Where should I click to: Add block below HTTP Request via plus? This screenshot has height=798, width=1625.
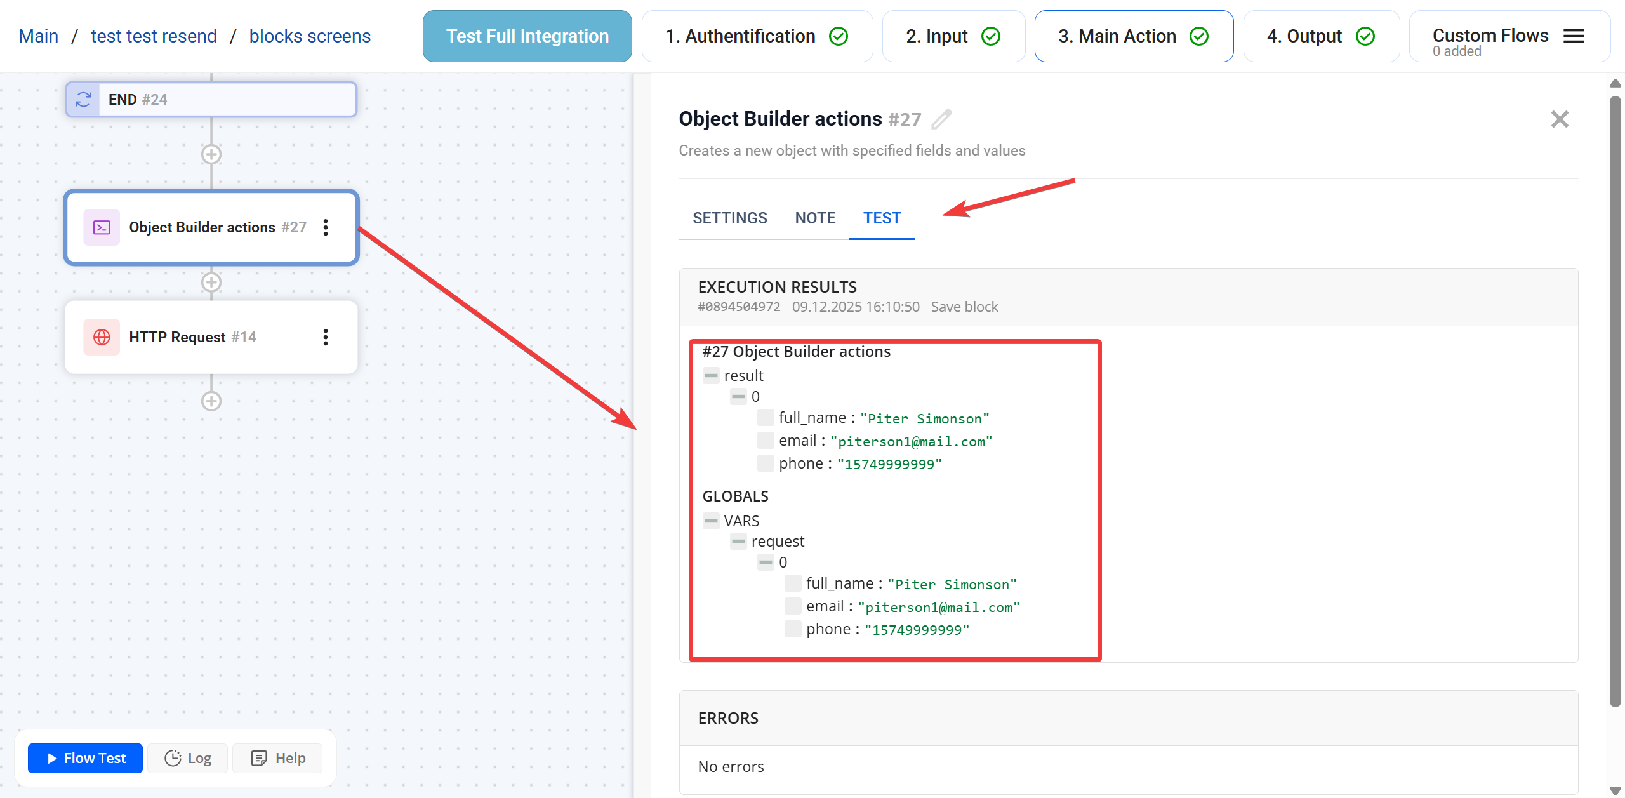tap(211, 401)
